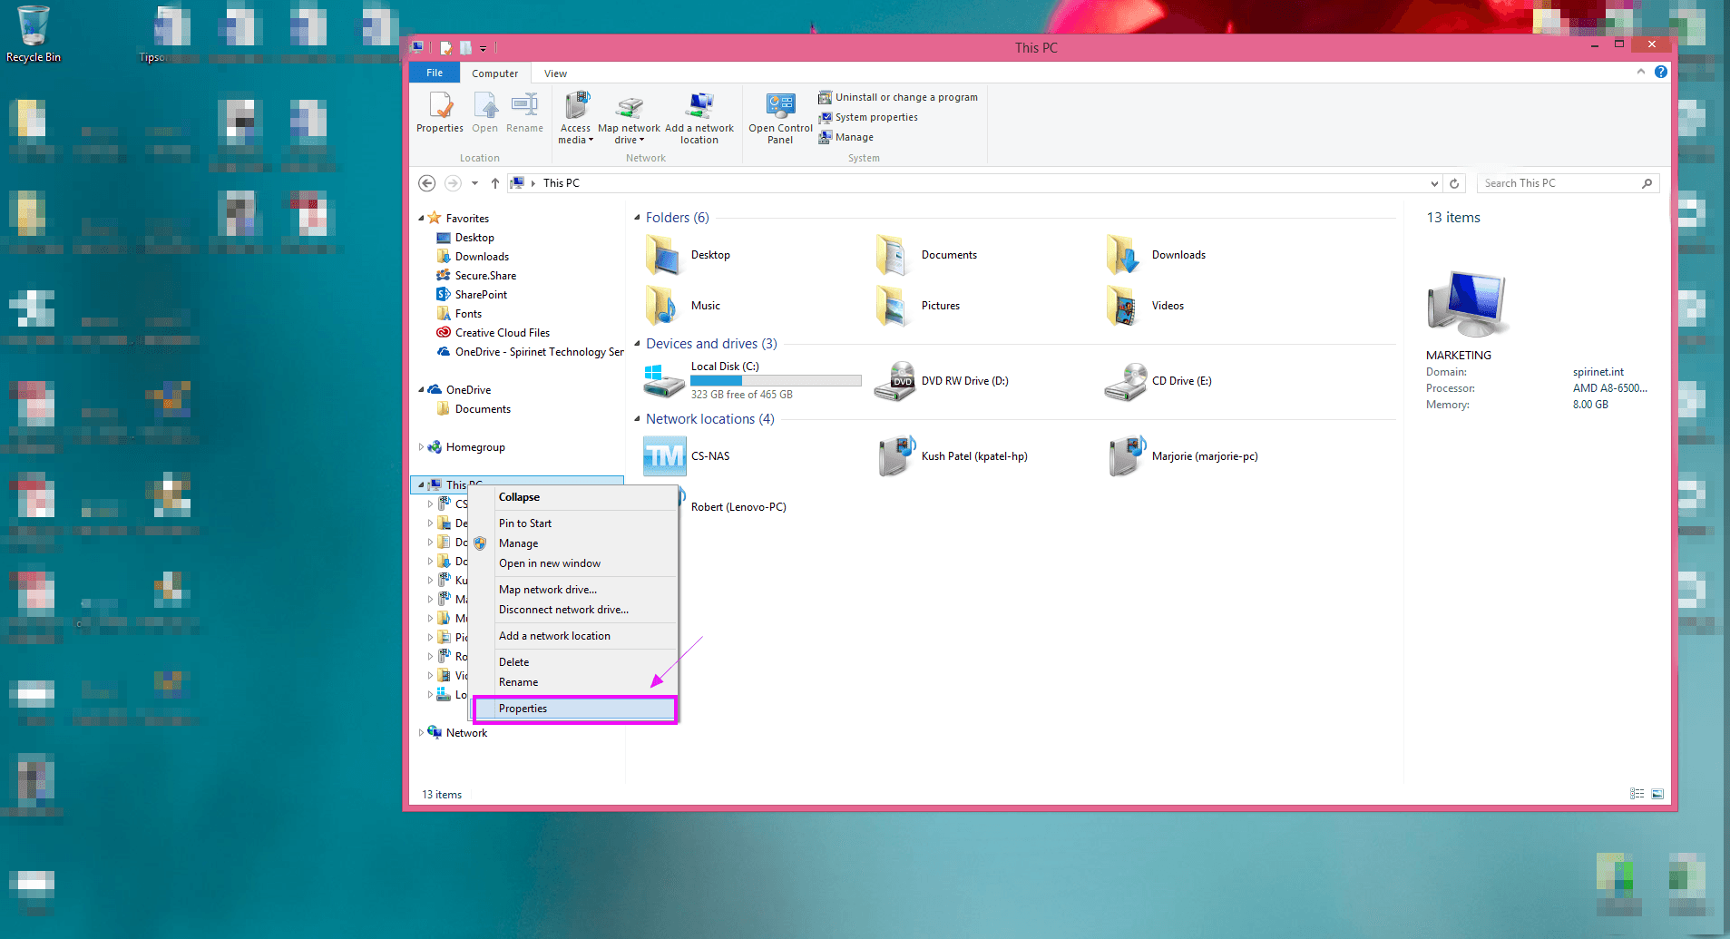Viewport: 1730px width, 939px height.
Task: Click System properties in the ribbon
Action: point(868,117)
